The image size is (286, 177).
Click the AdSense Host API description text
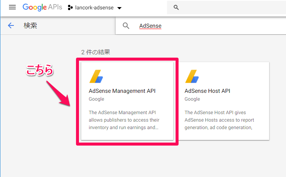pyautogui.click(x=219, y=120)
